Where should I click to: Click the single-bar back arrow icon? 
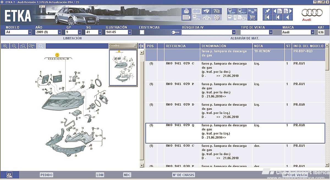278,18
